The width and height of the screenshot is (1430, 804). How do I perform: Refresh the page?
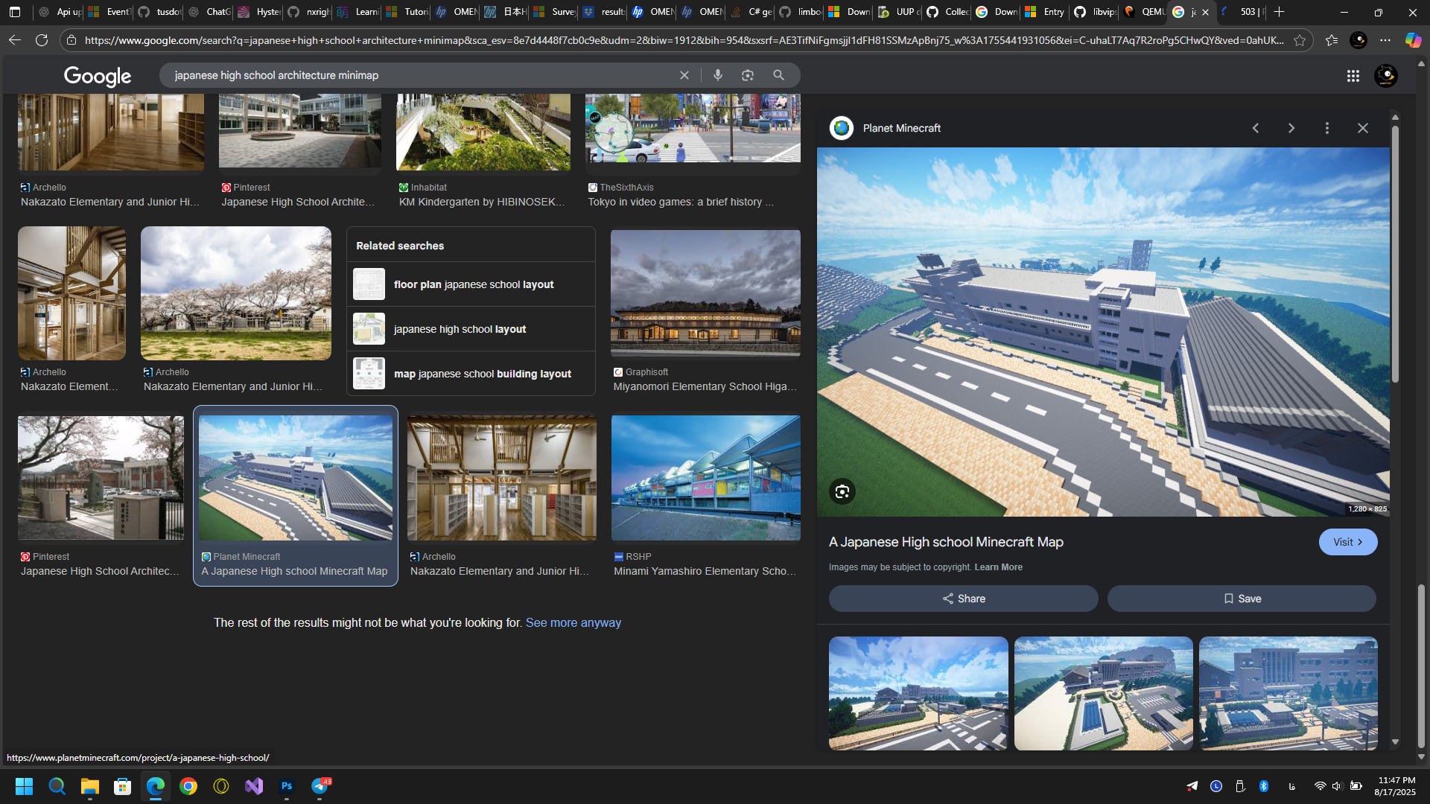point(42,40)
